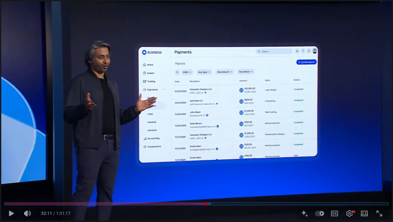Go to Transactions in the sidebar
The image size is (393, 222).
point(154,146)
